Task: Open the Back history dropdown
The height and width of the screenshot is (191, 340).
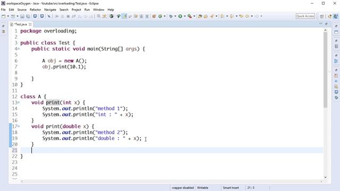Action: [x=252, y=16]
